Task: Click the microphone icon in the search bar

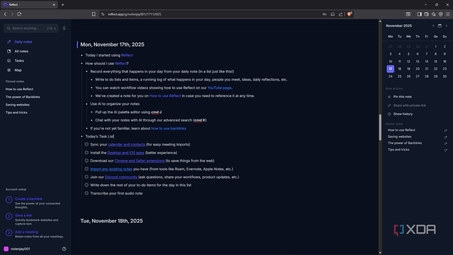Action: 64,28
